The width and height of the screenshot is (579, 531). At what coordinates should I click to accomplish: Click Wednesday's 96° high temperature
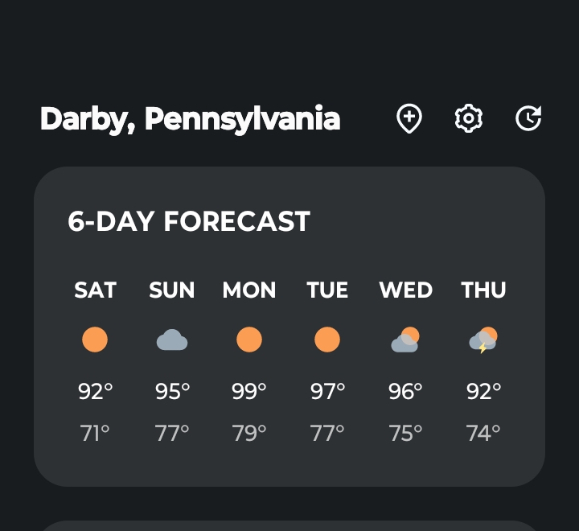[405, 392]
